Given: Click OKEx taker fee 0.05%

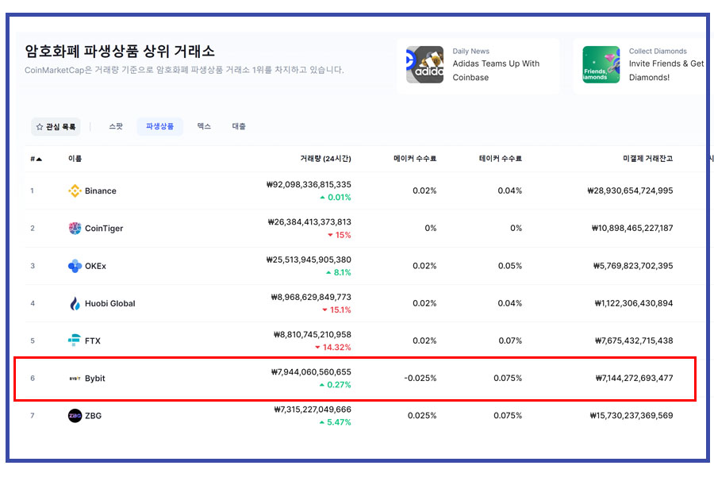Looking at the screenshot, I should tap(510, 266).
